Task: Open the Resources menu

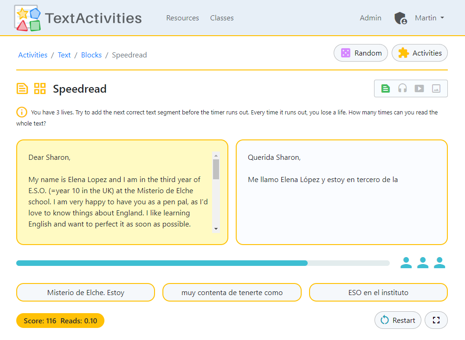Action: click(x=182, y=18)
